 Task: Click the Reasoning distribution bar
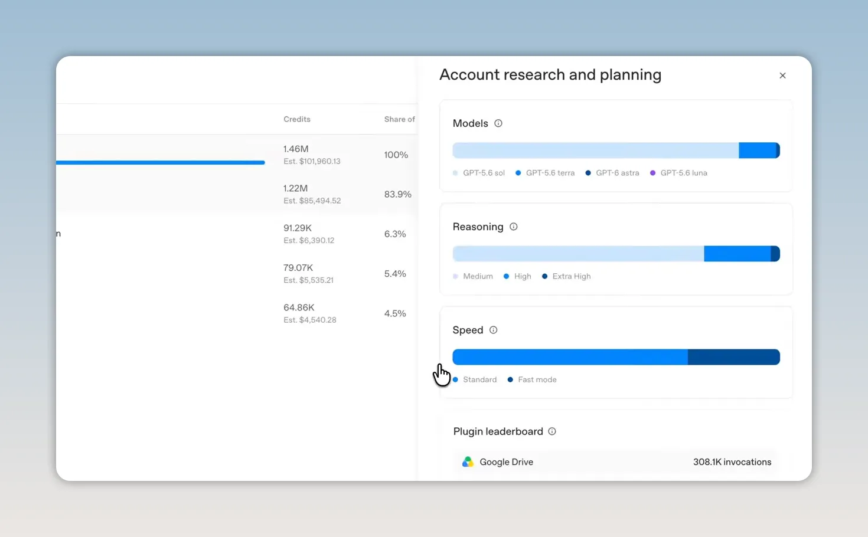(616, 254)
